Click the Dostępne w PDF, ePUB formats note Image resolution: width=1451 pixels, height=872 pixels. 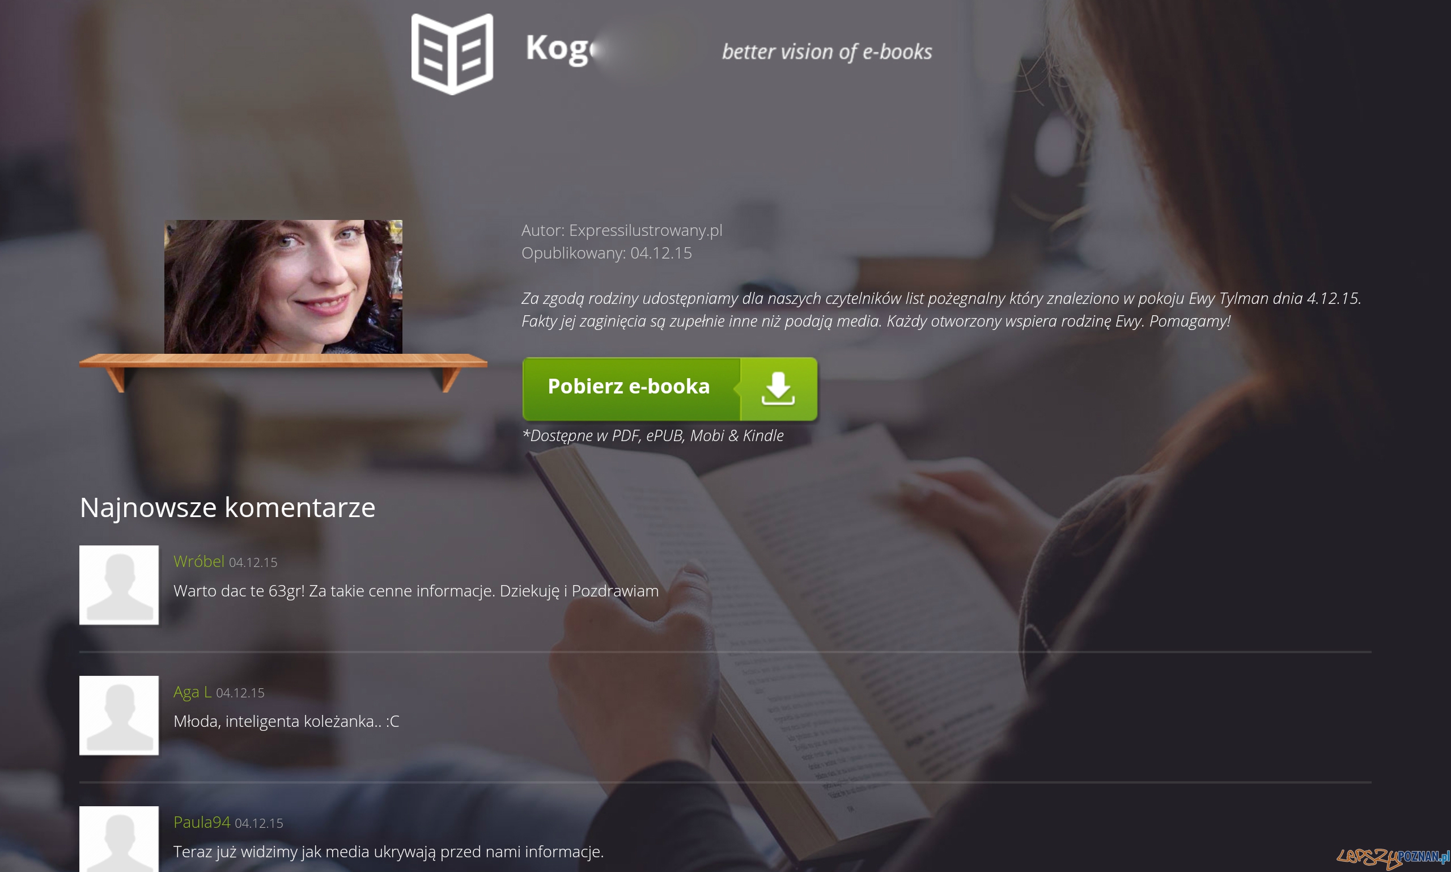(x=652, y=435)
